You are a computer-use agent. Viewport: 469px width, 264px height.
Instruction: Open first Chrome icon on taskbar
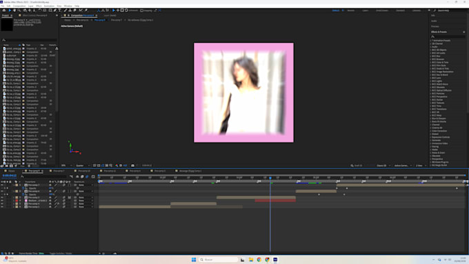coord(259,259)
